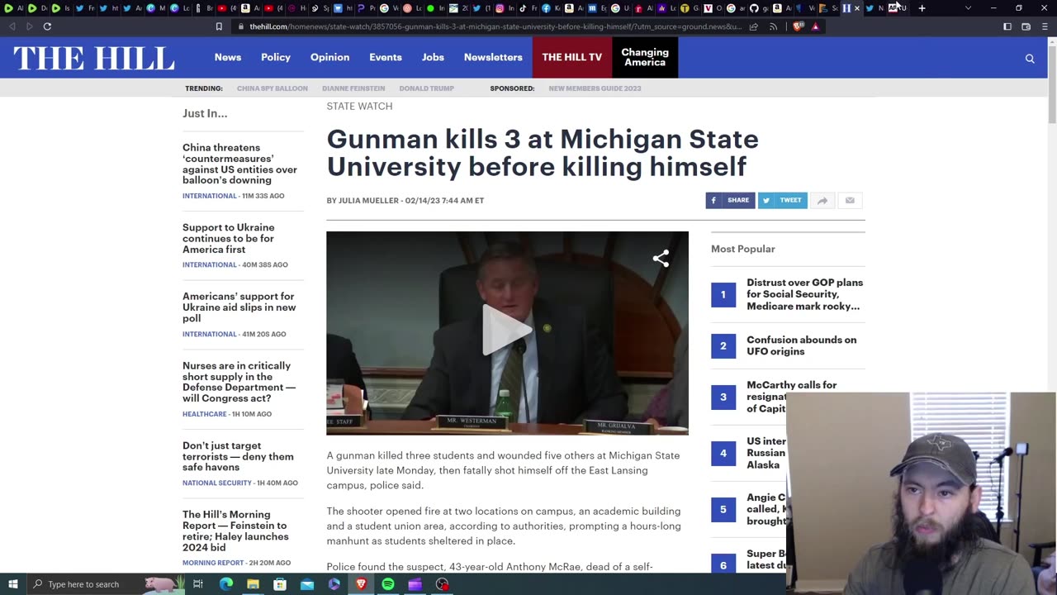
Task: Read China threatens countermeasures balloon story
Action: point(239,164)
